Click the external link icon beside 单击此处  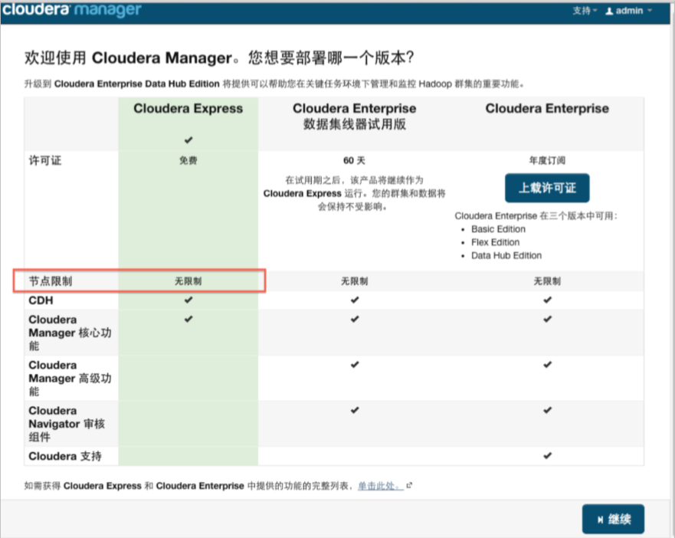pos(409,485)
